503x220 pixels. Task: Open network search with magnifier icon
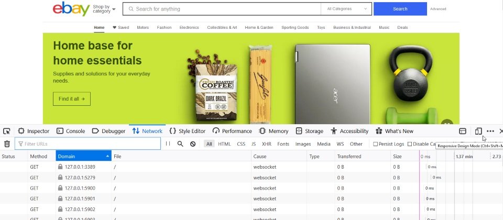[x=180, y=144]
